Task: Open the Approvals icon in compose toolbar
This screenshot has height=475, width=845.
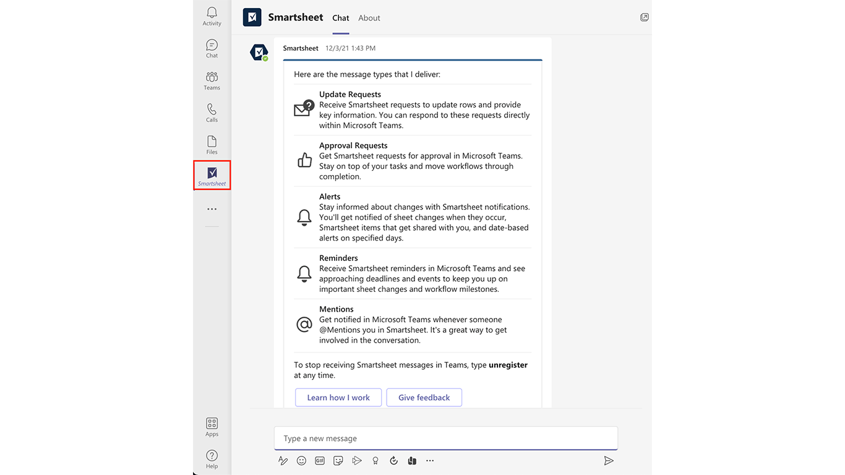Action: pos(393,460)
